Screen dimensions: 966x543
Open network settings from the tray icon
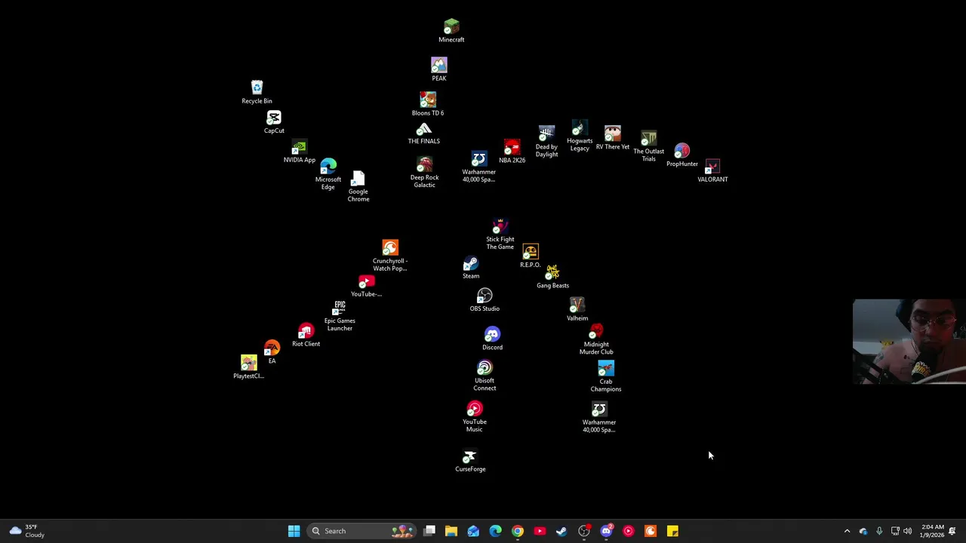pos(895,531)
